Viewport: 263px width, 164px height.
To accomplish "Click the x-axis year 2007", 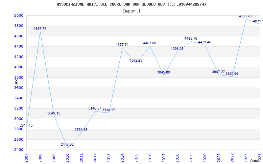I will click(26, 158).
